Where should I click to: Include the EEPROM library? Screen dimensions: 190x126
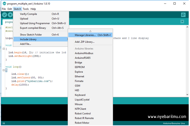pos(91,67)
